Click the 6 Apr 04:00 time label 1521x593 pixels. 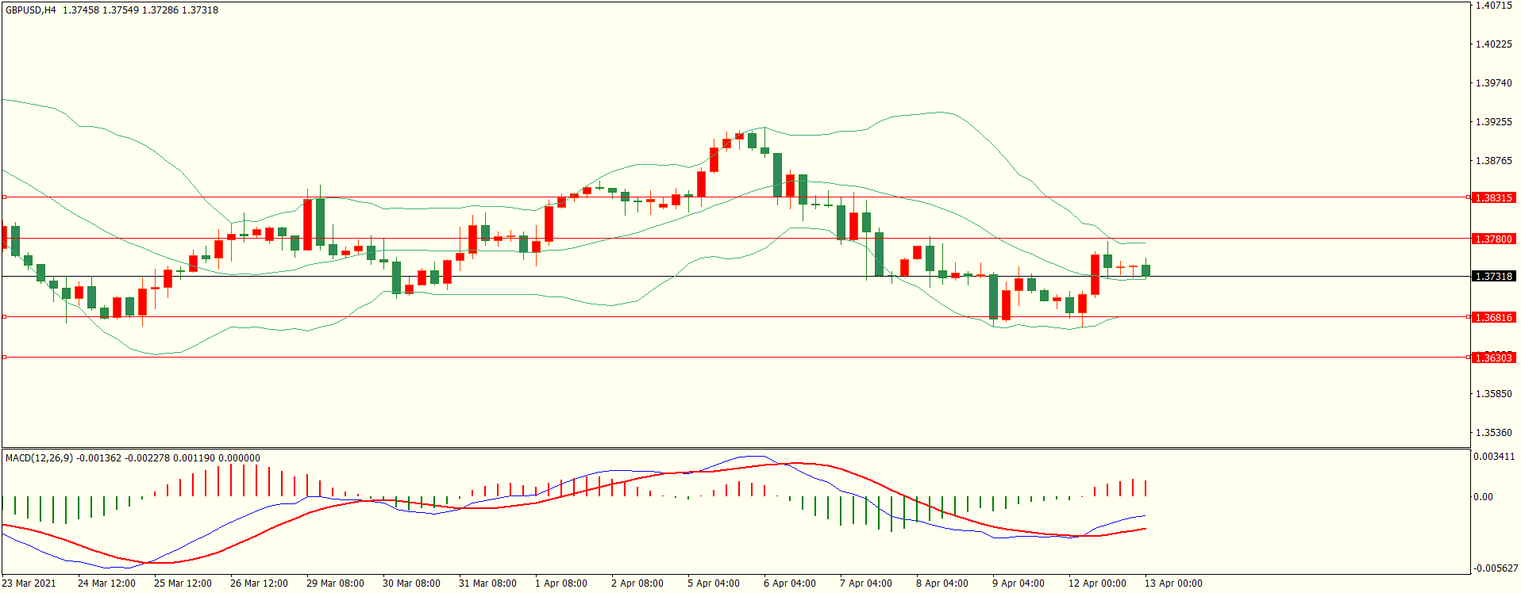point(789,583)
